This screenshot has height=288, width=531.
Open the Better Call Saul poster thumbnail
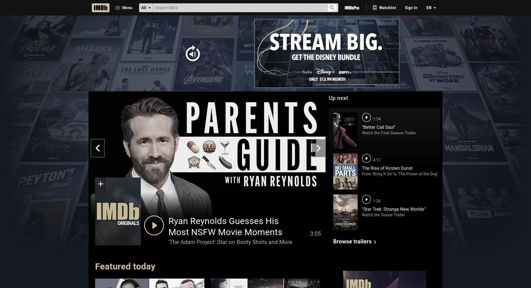pos(345,130)
